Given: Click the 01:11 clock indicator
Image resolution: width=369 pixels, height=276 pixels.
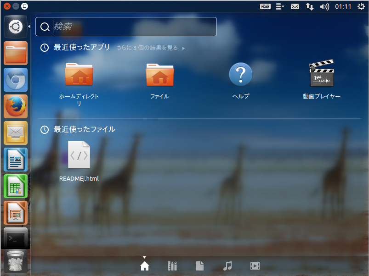Looking at the screenshot, I should [343, 6].
